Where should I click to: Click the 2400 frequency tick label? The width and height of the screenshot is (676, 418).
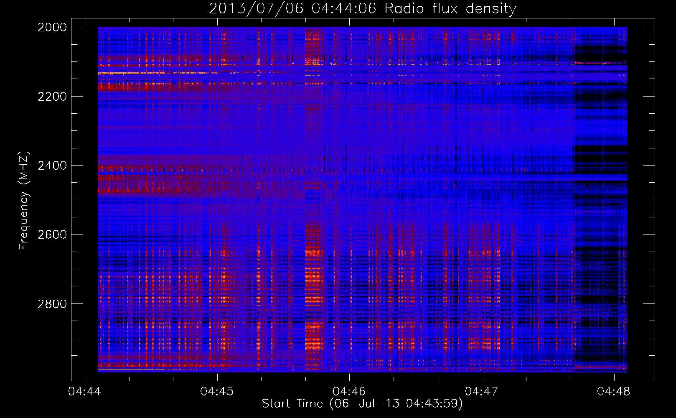pyautogui.click(x=52, y=166)
